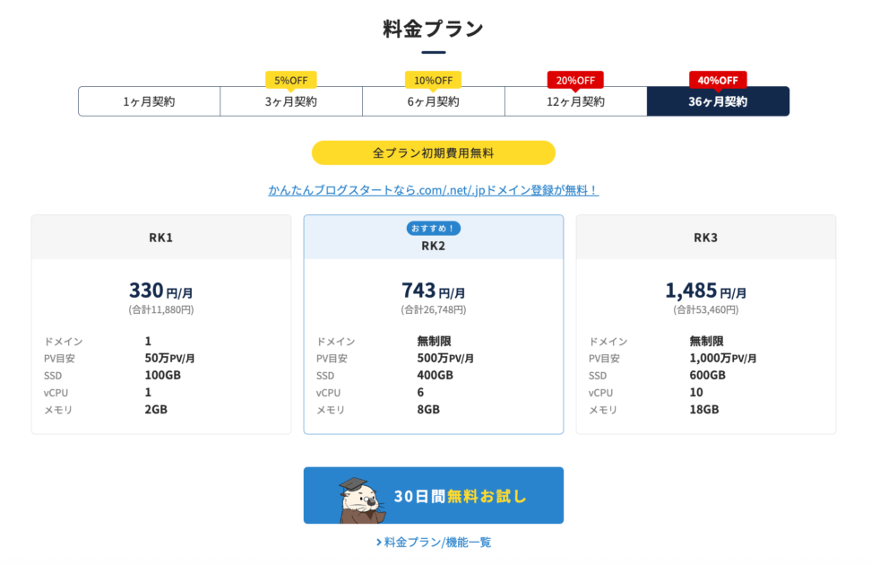The height and width of the screenshot is (565, 871).
Task: Start the 30日間無料お試し trial
Action: (460, 496)
